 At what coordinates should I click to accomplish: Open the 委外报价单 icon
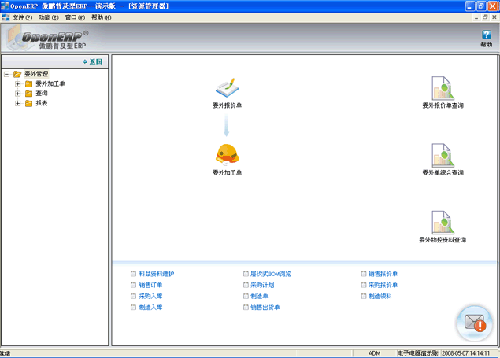[x=227, y=87]
